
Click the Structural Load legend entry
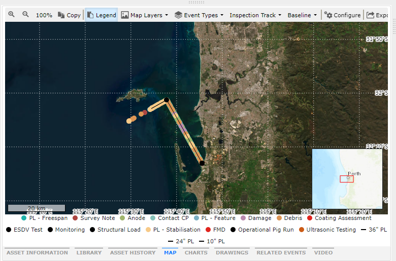coord(115,230)
